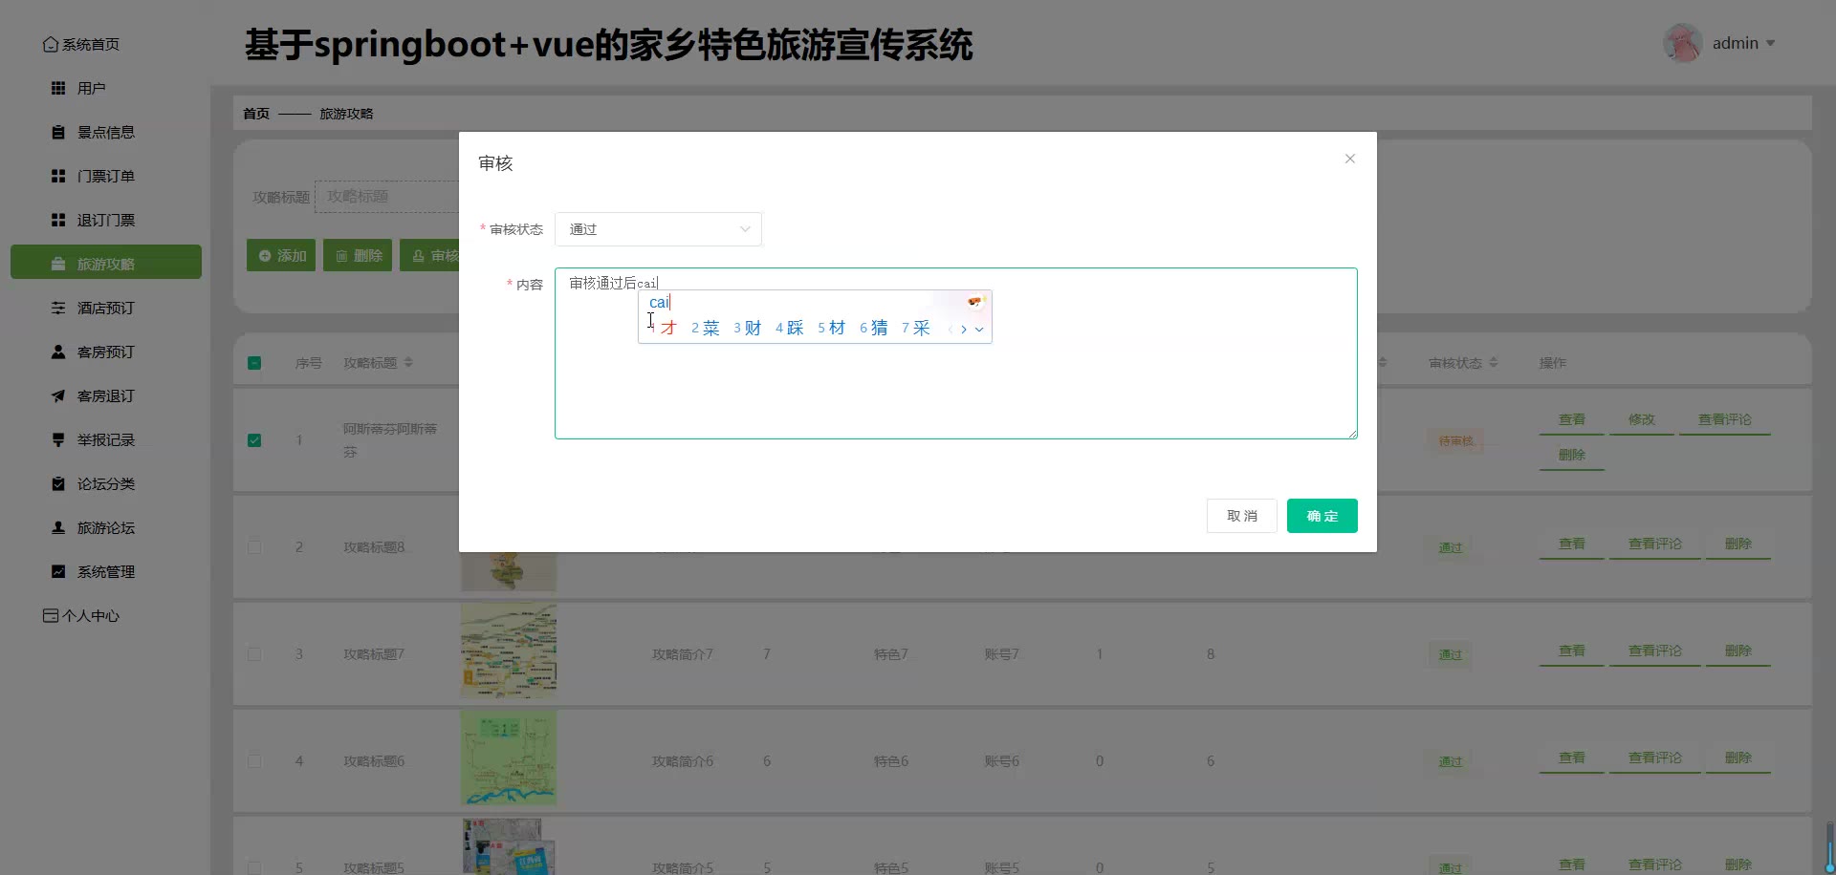Open the 用户 sidebar menu
Viewport: 1836px width, 875px height.
click(x=105, y=88)
